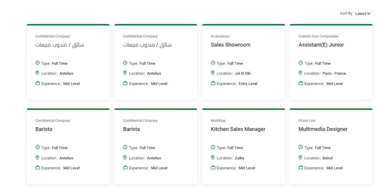Image resolution: width=382 pixels, height=191 pixels.
Task: Open the Kitchen Sales Manager job title
Action: (x=238, y=129)
